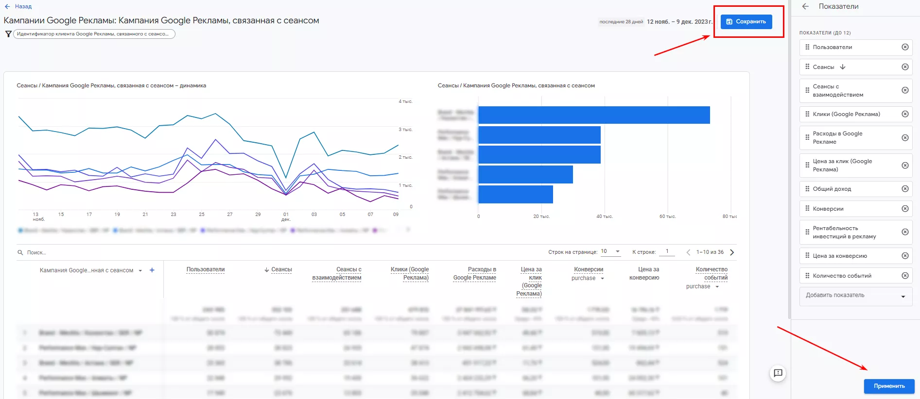Add dimension with the plus icon
This screenshot has width=920, height=399.
[x=152, y=270]
